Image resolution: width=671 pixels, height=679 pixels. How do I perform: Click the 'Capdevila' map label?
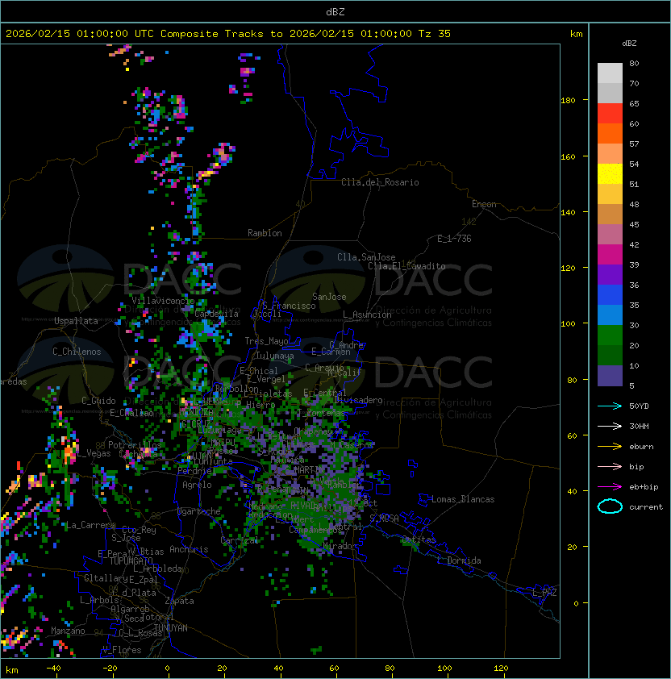(217, 314)
